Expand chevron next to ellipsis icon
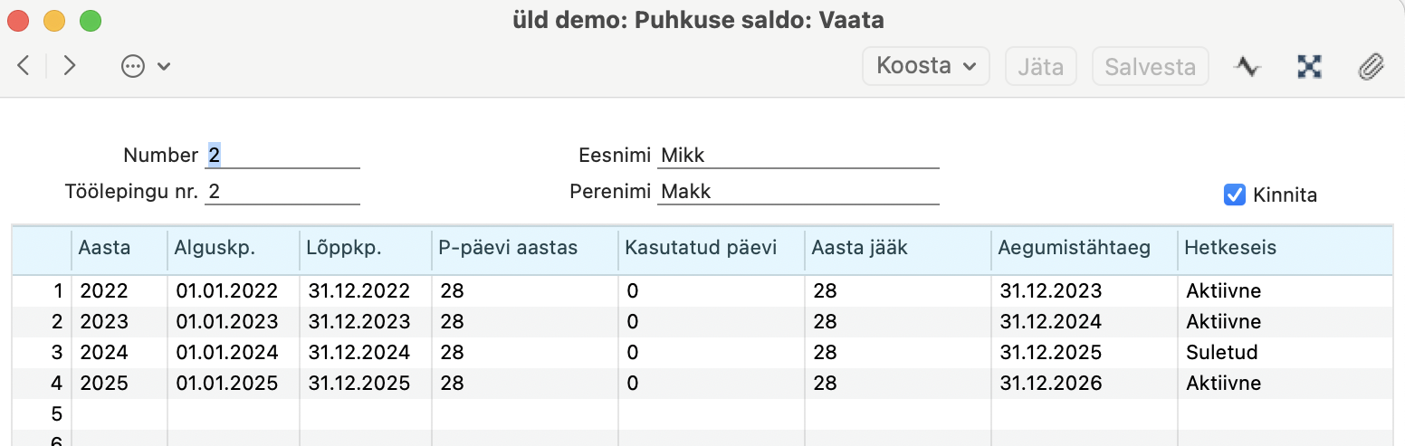Viewport: 1405px width, 446px height. [164, 66]
